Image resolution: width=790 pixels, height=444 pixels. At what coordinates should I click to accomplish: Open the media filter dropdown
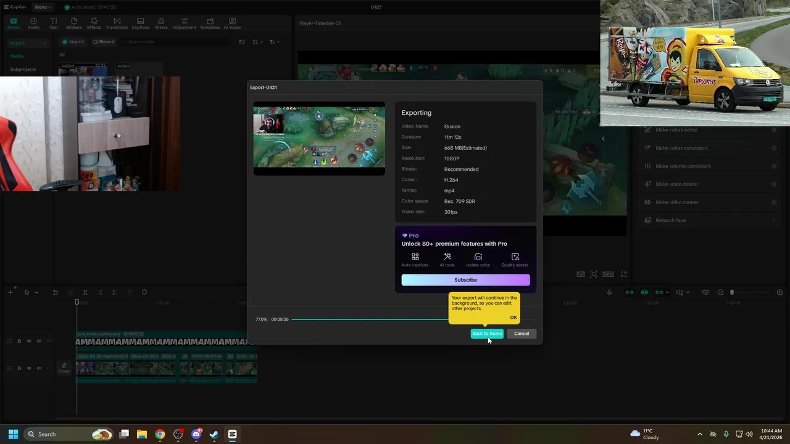click(x=273, y=42)
